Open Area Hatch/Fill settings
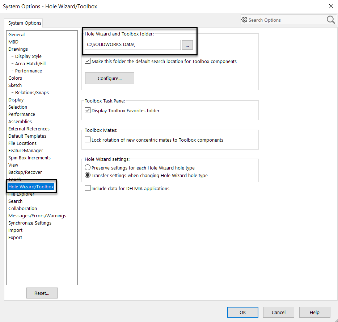 click(x=30, y=63)
